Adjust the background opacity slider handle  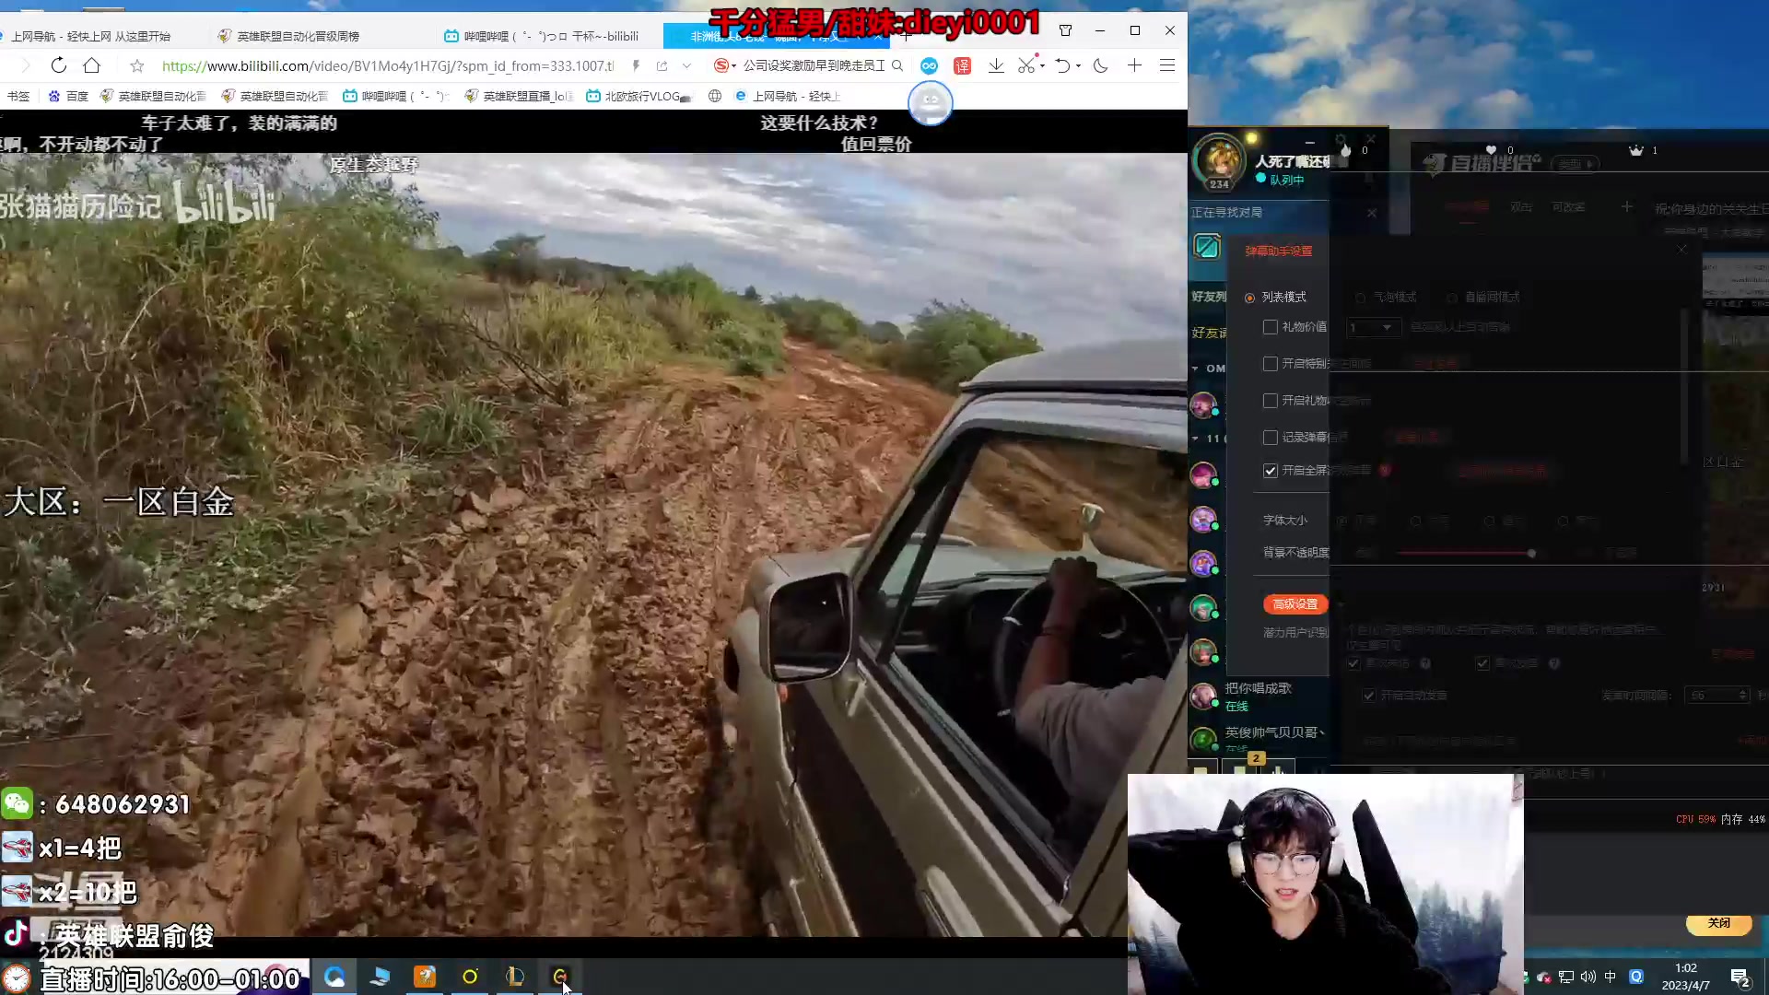coord(1531,554)
